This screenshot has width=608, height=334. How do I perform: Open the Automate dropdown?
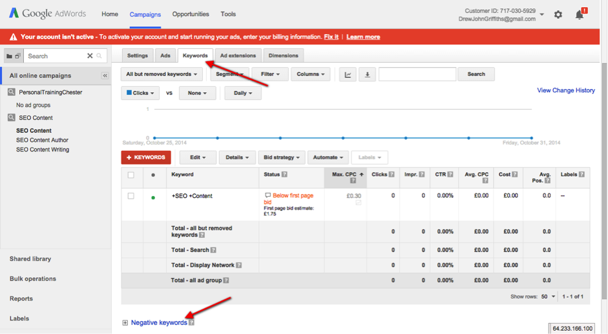[x=328, y=157]
